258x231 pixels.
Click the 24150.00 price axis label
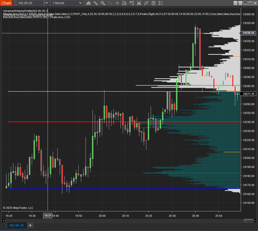(x=249, y=203)
